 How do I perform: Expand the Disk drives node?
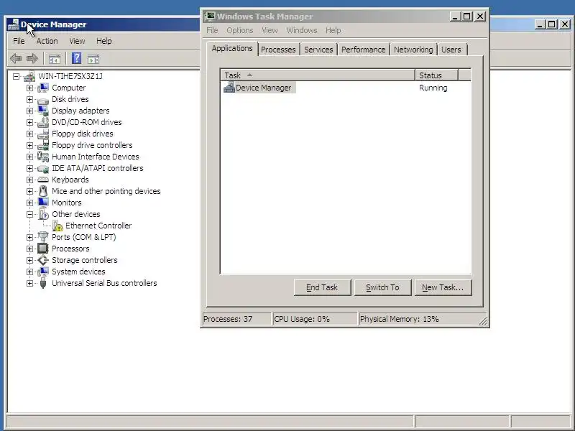pos(29,99)
